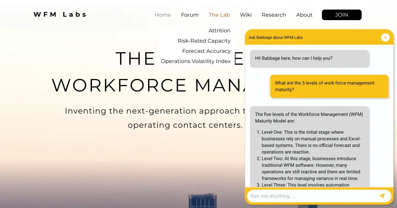
Task: Click the user question about 5 levels
Action: pos(329,86)
